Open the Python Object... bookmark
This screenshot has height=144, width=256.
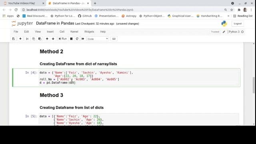click(x=152, y=16)
